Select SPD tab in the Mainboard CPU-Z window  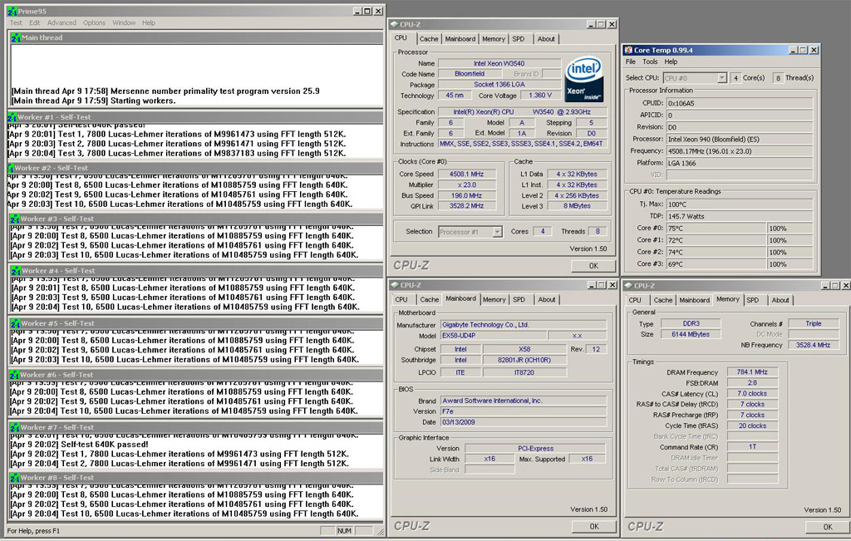click(x=519, y=299)
